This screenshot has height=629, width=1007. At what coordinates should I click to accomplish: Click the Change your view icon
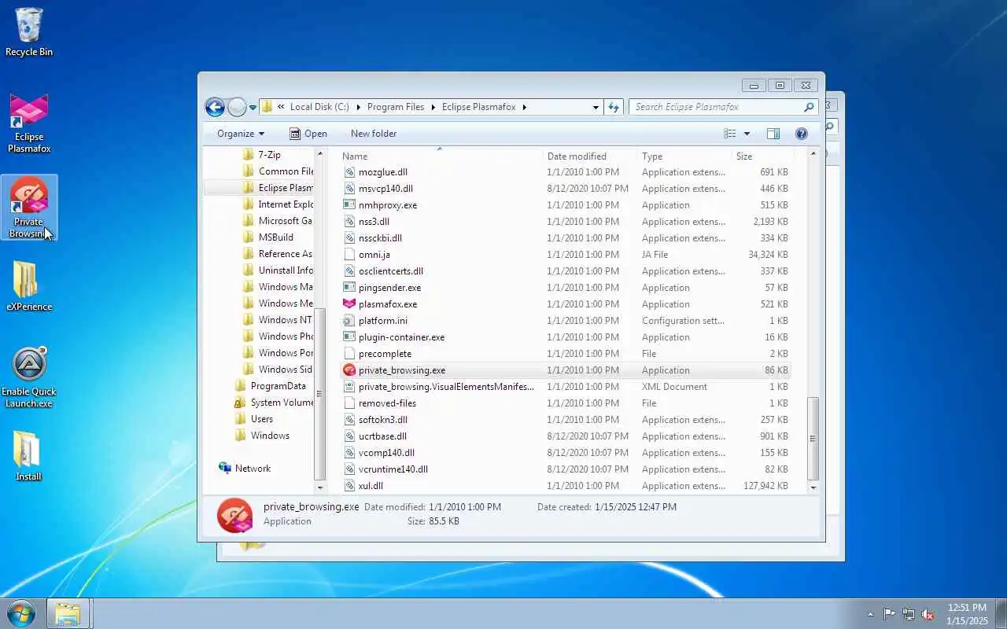[730, 134]
